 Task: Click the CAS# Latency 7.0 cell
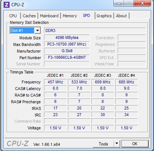(x=79, y=88)
